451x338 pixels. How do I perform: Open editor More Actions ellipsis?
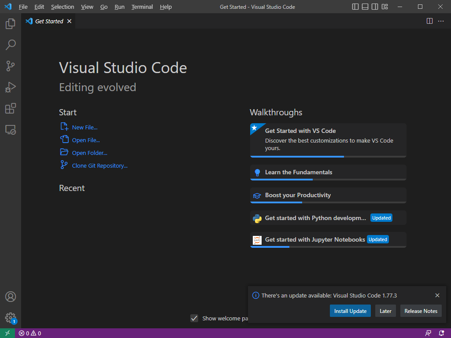(440, 21)
